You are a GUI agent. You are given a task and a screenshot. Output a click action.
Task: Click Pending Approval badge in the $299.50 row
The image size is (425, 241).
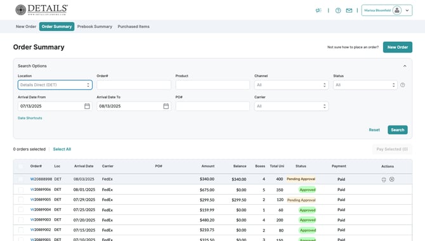[301, 200]
